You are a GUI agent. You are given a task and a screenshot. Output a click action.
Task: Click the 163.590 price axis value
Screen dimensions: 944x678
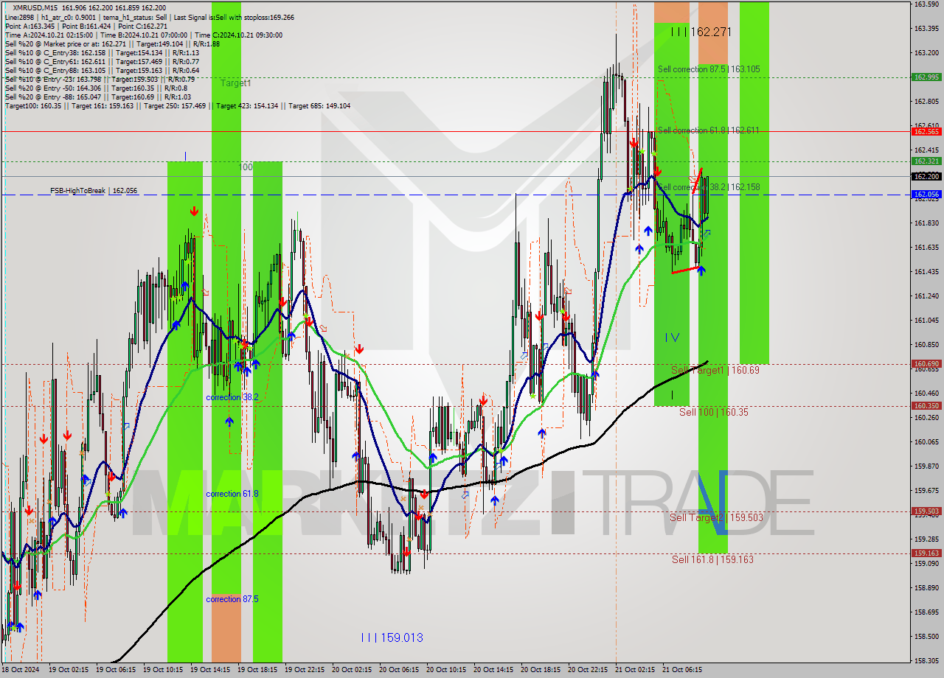tap(926, 4)
